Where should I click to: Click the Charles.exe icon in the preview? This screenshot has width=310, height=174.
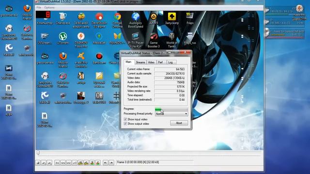pyautogui.click(x=63, y=18)
